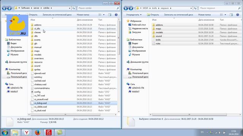Launch Firefox from the taskbar
This screenshot has width=243, height=136.
click(38, 133)
